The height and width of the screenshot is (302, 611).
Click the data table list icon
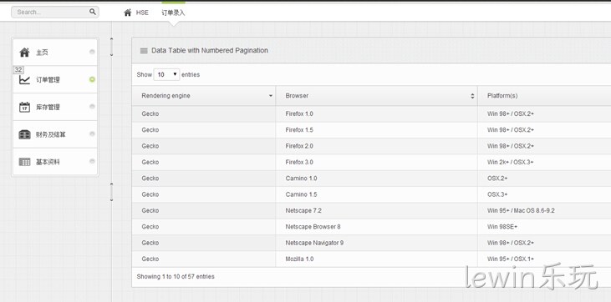[x=144, y=51]
